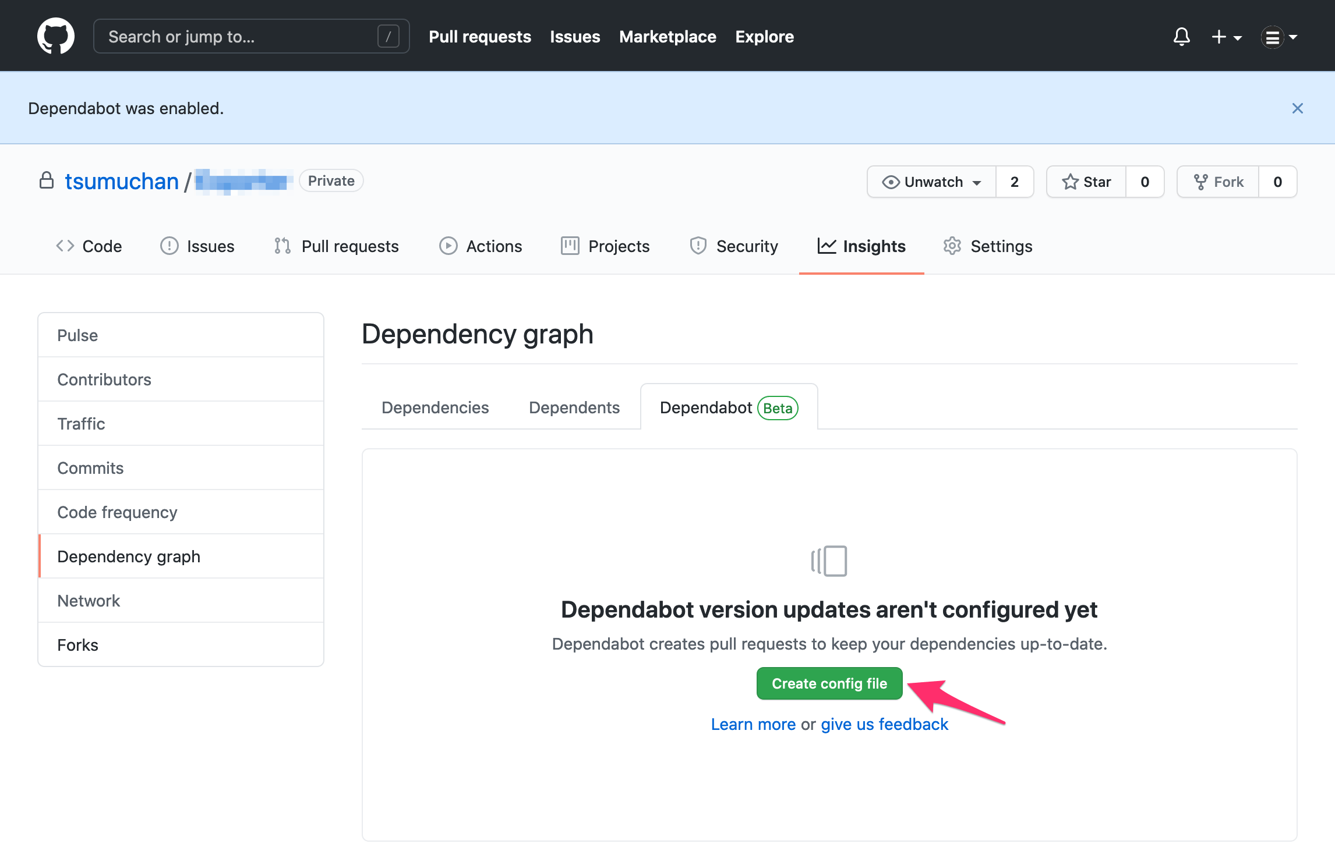Open Traffic in the sidebar
The width and height of the screenshot is (1335, 851).
[x=181, y=424]
